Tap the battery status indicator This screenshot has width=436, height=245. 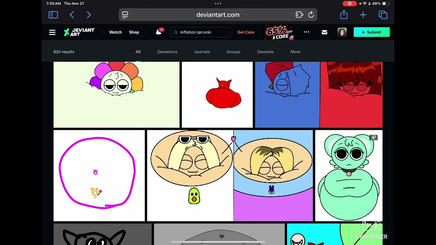386,3
